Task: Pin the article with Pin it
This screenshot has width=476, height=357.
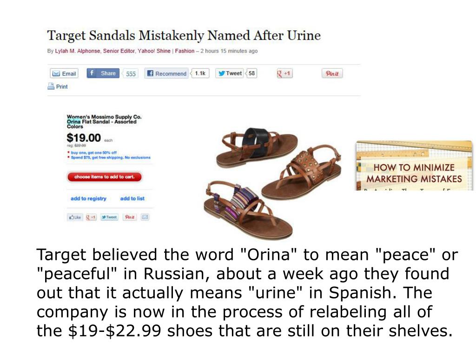Action: tap(332, 73)
